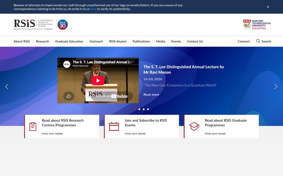
Task: Open the Outreach menu
Action: [x=96, y=41]
